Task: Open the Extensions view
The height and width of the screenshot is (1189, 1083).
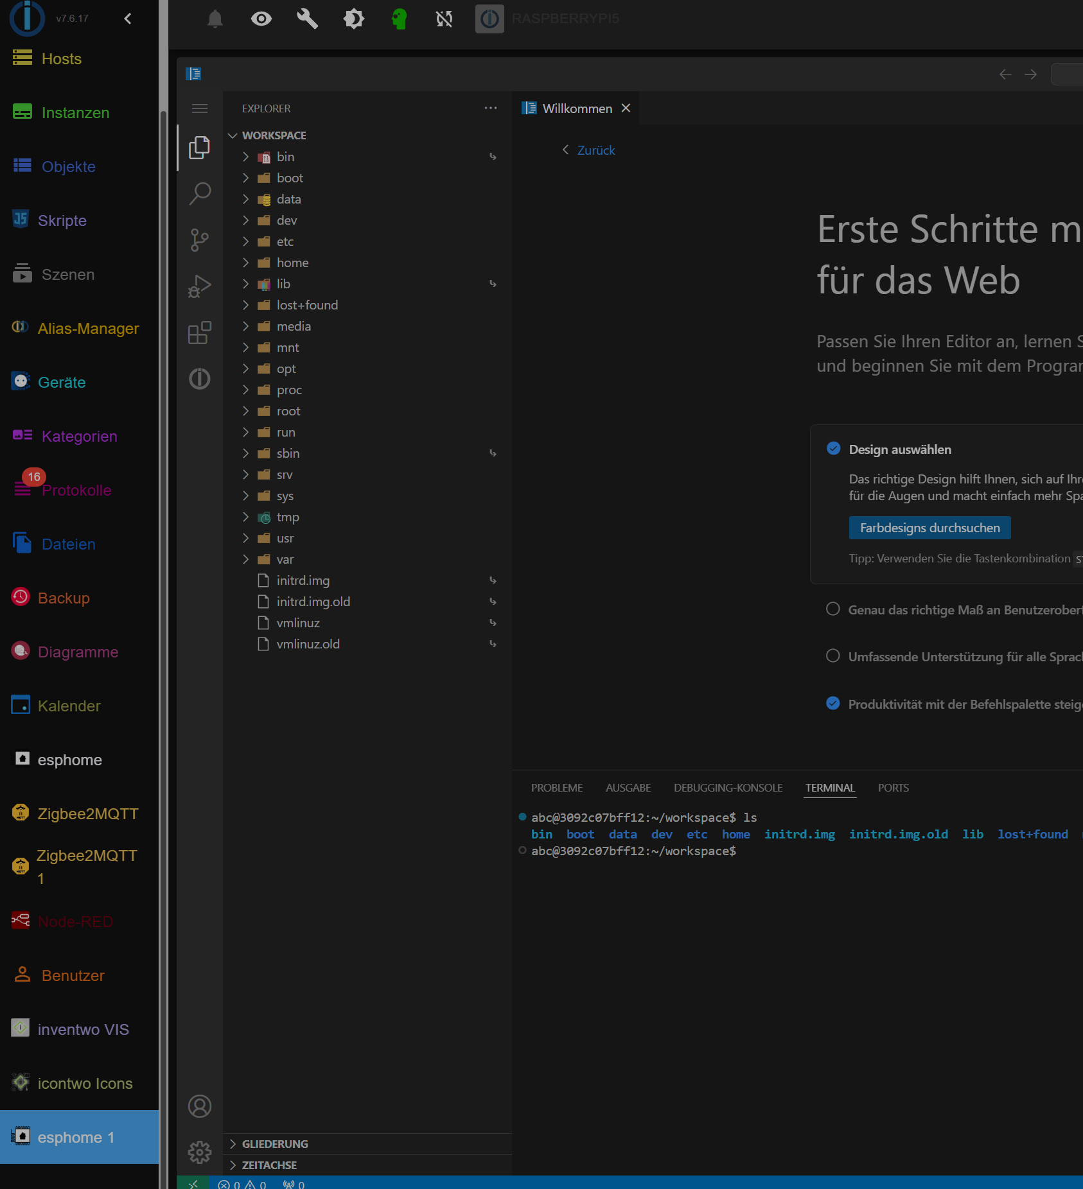Action: coord(200,333)
